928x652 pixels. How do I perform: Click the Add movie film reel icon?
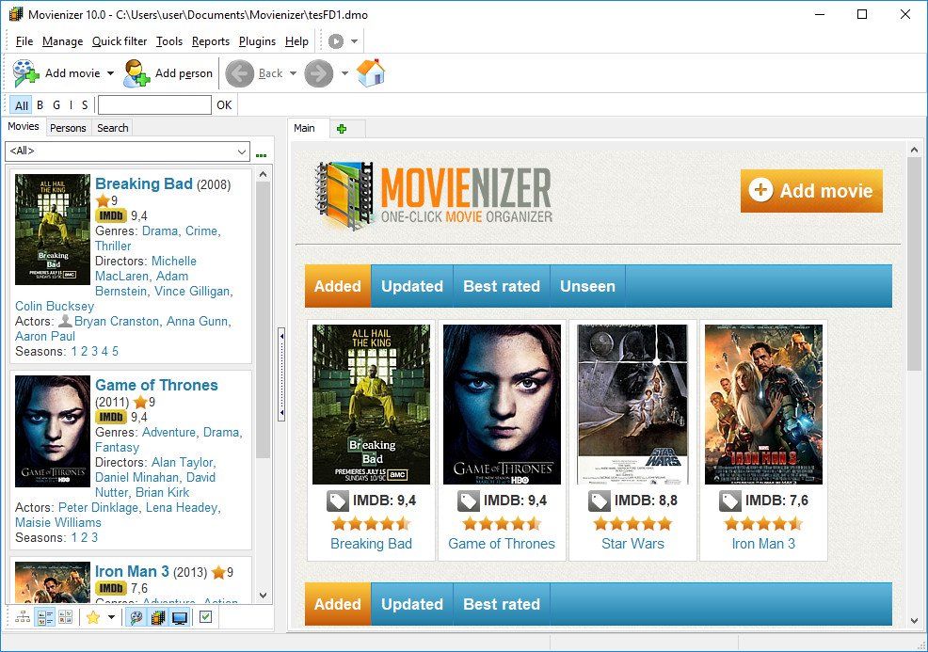point(26,73)
